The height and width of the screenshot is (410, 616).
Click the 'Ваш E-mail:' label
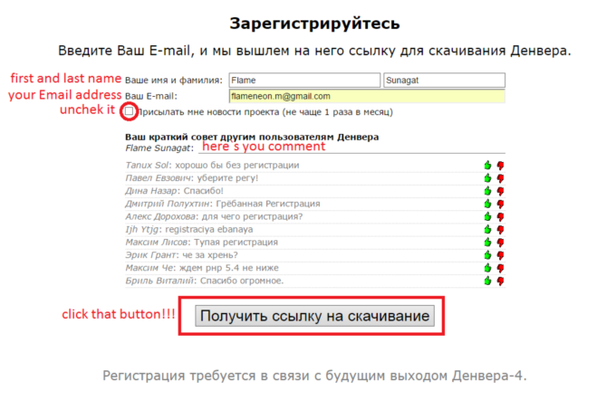pyautogui.click(x=151, y=96)
